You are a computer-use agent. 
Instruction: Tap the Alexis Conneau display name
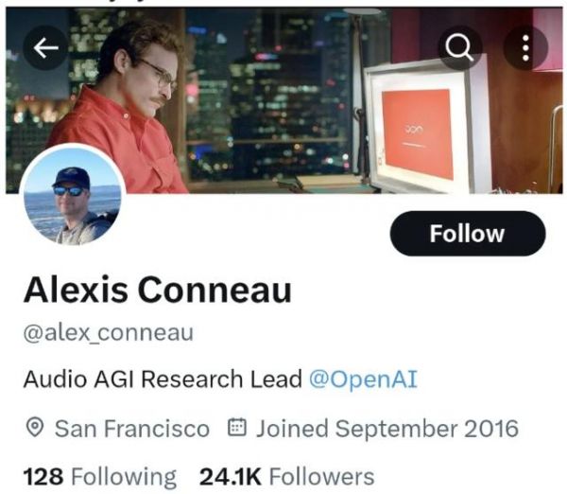tap(157, 290)
